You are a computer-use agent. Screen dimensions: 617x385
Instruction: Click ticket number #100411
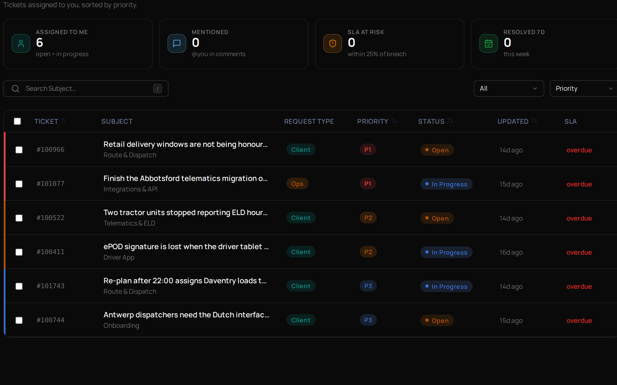coord(50,252)
